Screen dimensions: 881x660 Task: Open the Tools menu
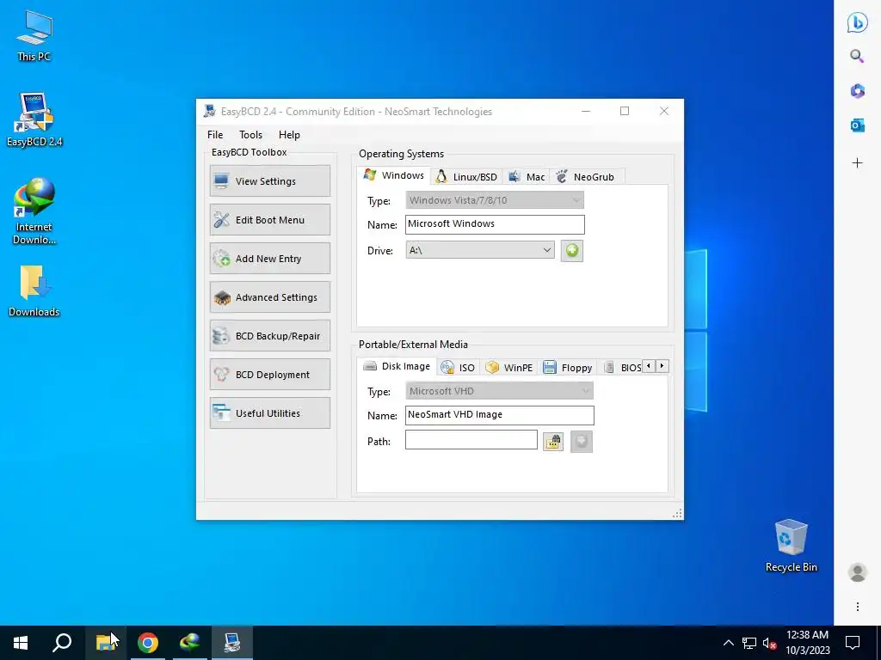coord(250,135)
